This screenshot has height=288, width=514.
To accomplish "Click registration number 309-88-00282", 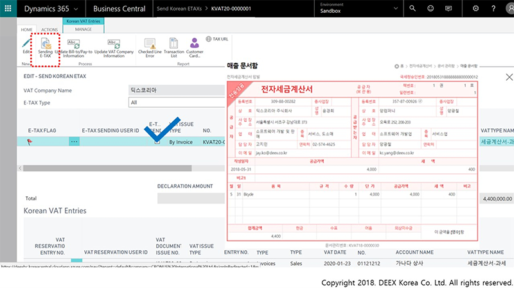I will tap(283, 101).
